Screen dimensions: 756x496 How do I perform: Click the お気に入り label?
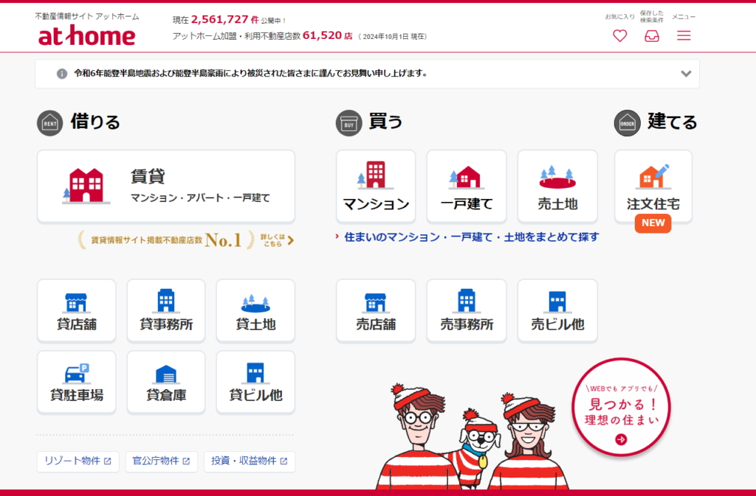[x=620, y=17]
